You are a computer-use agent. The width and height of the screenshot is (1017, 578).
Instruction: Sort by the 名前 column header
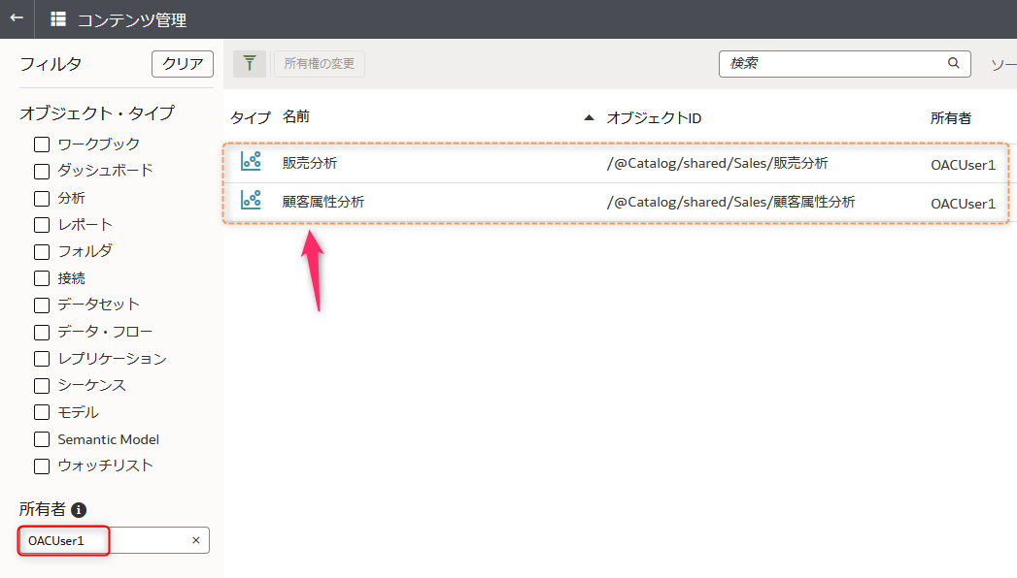coord(295,117)
